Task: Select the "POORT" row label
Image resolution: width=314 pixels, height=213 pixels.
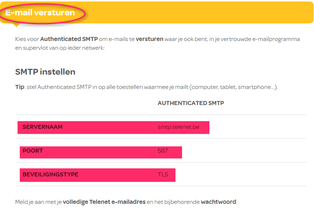Action: pos(33,151)
